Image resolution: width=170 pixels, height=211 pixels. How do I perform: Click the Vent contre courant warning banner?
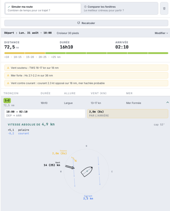[x=86, y=83]
